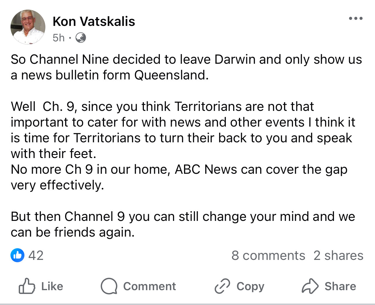Click the blue thumbs-up reaction icon
This screenshot has width=375, height=305.
pos(17,256)
